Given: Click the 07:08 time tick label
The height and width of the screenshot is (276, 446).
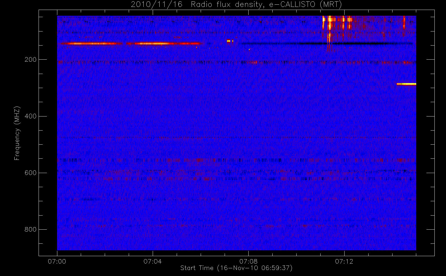Looking at the screenshot, I should [248, 261].
